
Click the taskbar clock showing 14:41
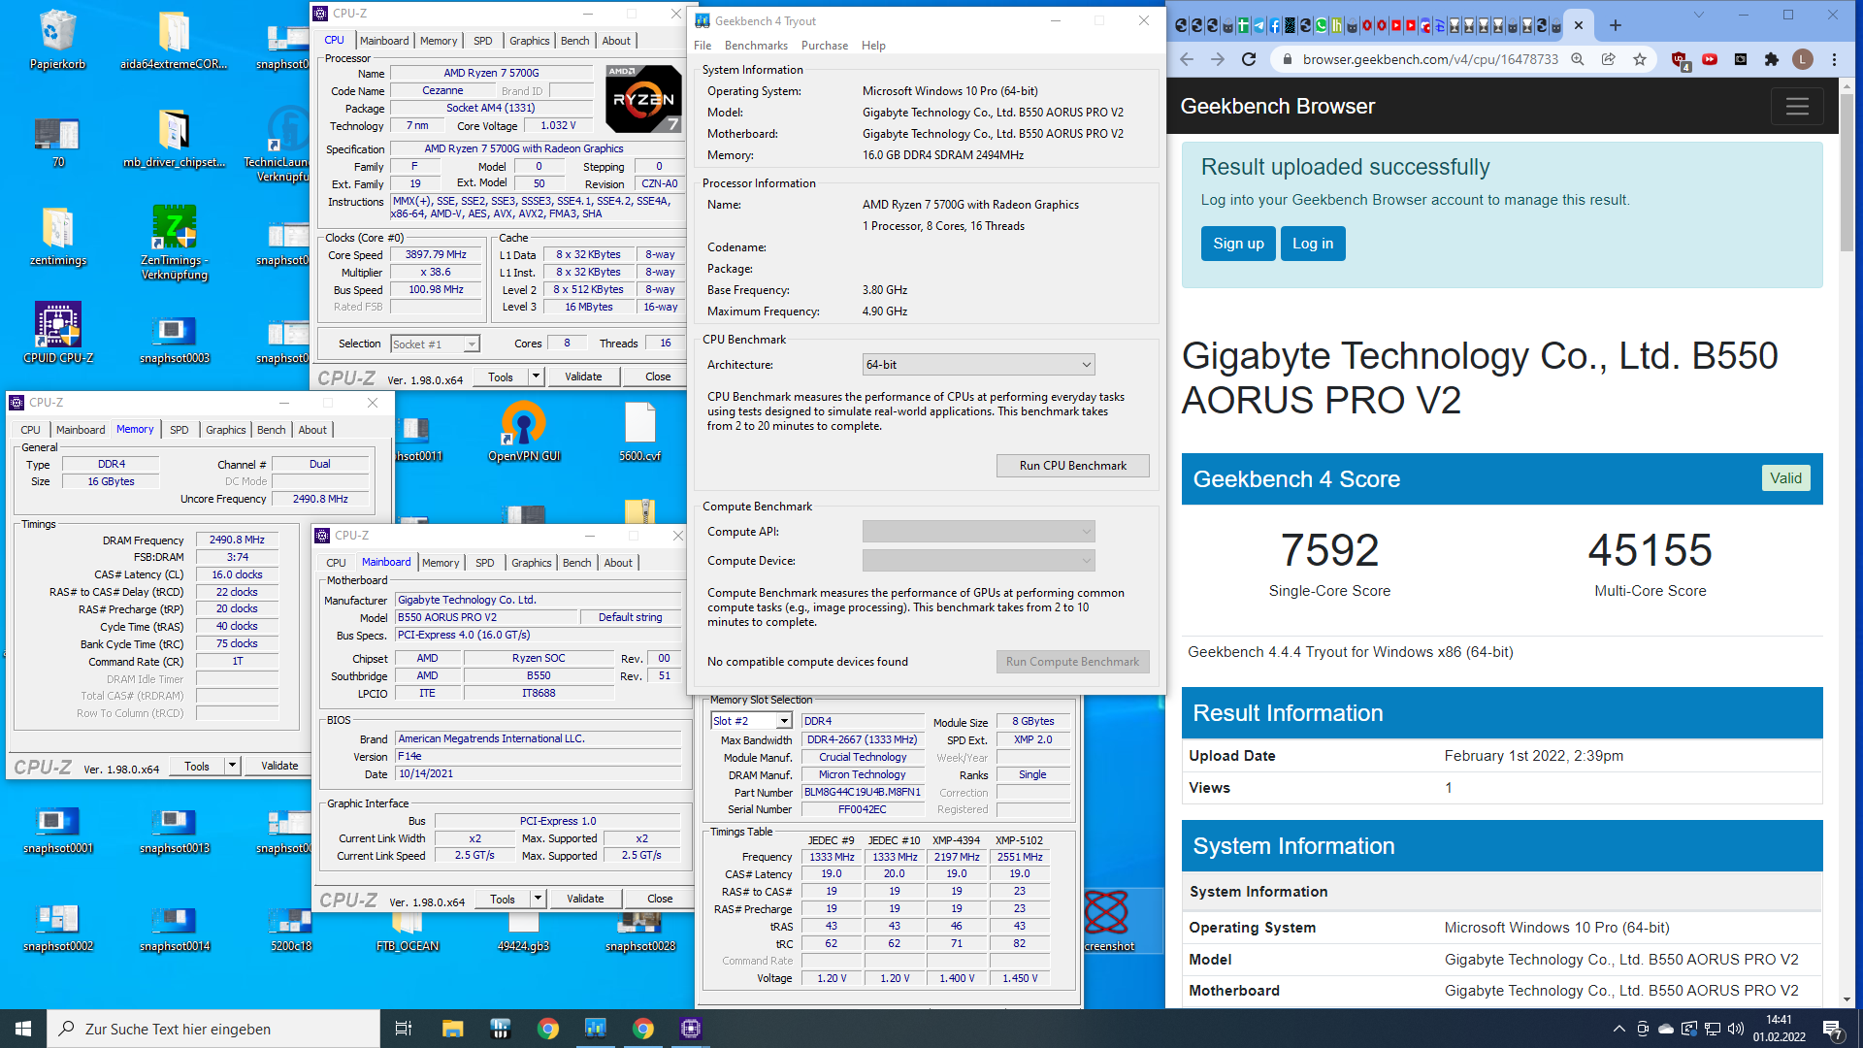pos(1779,1029)
